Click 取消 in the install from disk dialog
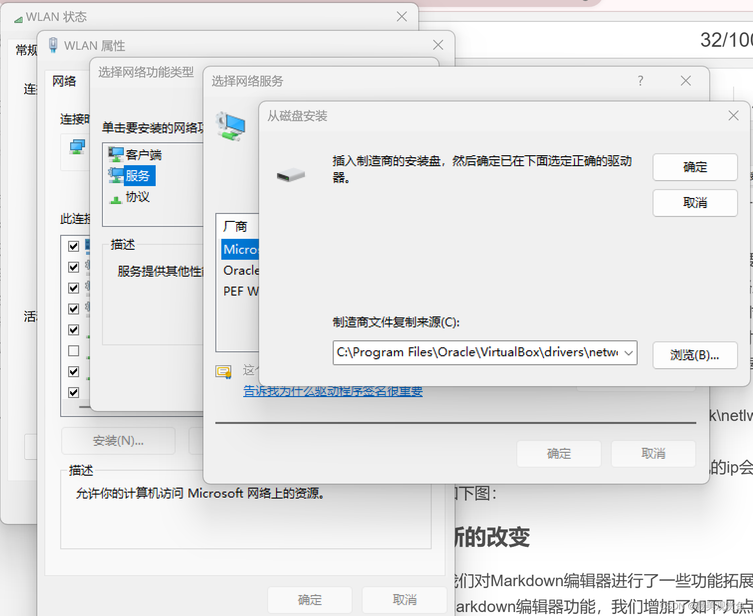 click(x=695, y=203)
